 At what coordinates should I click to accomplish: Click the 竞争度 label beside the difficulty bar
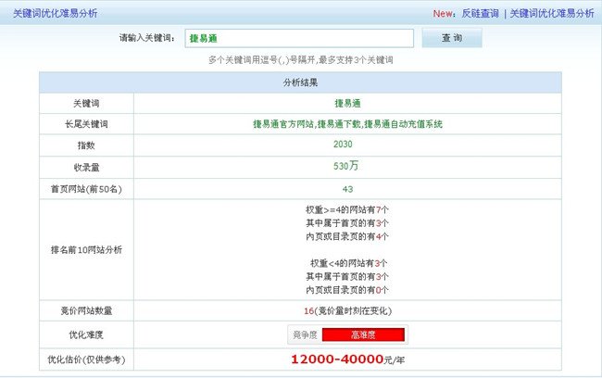(x=305, y=335)
